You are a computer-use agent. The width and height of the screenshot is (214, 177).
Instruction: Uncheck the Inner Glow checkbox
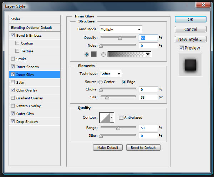coord(13,74)
